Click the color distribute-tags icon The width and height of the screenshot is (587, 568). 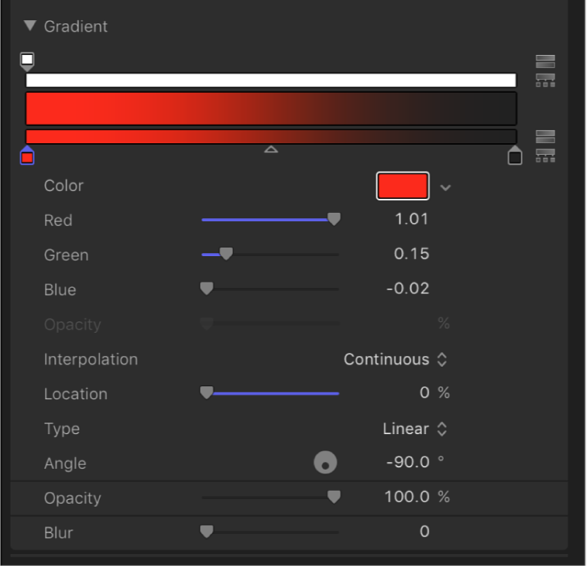(545, 156)
